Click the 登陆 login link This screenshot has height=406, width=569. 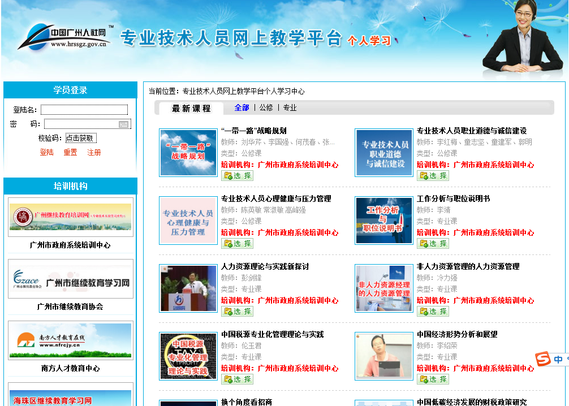point(46,153)
